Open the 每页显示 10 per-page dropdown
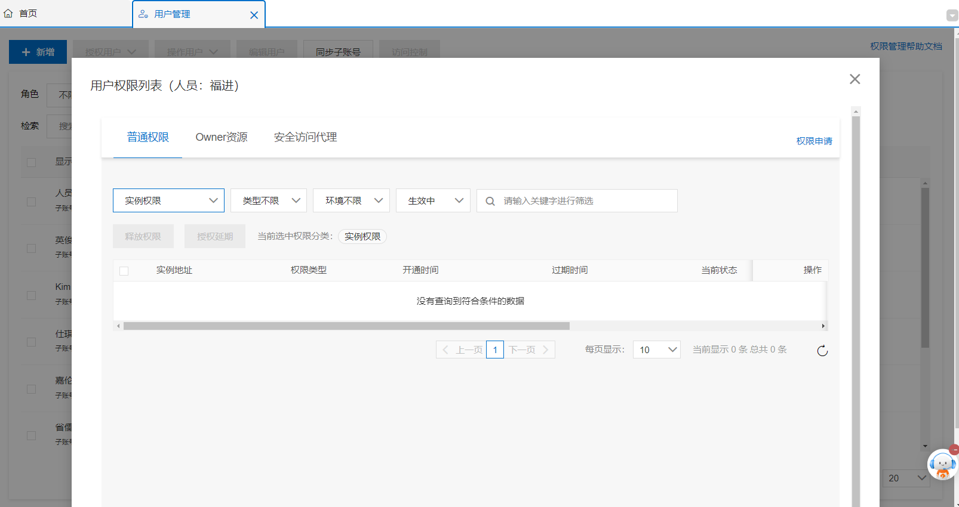This screenshot has height=507, width=959. point(657,350)
